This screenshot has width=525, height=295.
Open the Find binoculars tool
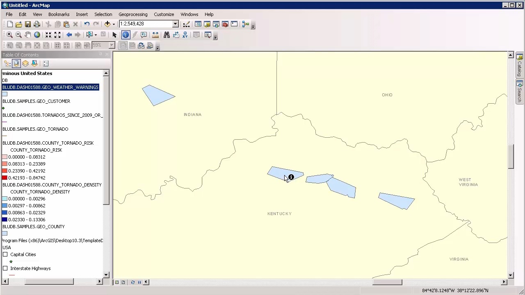[167, 35]
